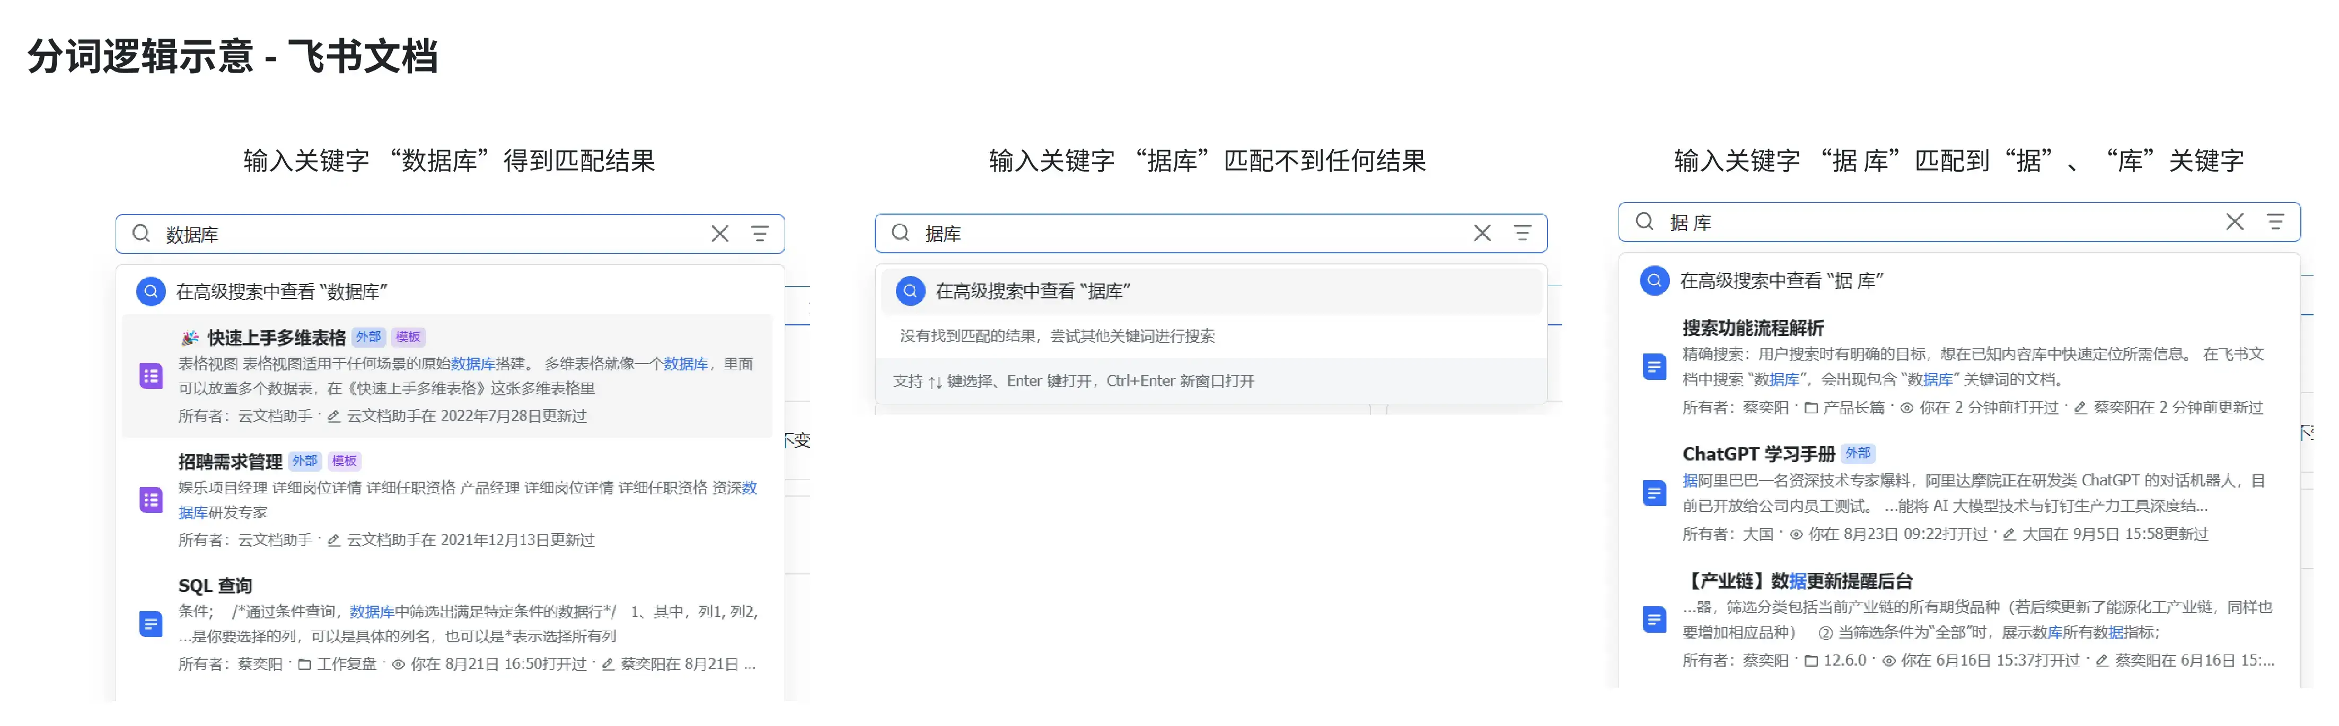This screenshot has height=726, width=2339.
Task: Click purple Base icon of 快速上手多维表格
Action: pyautogui.click(x=151, y=376)
